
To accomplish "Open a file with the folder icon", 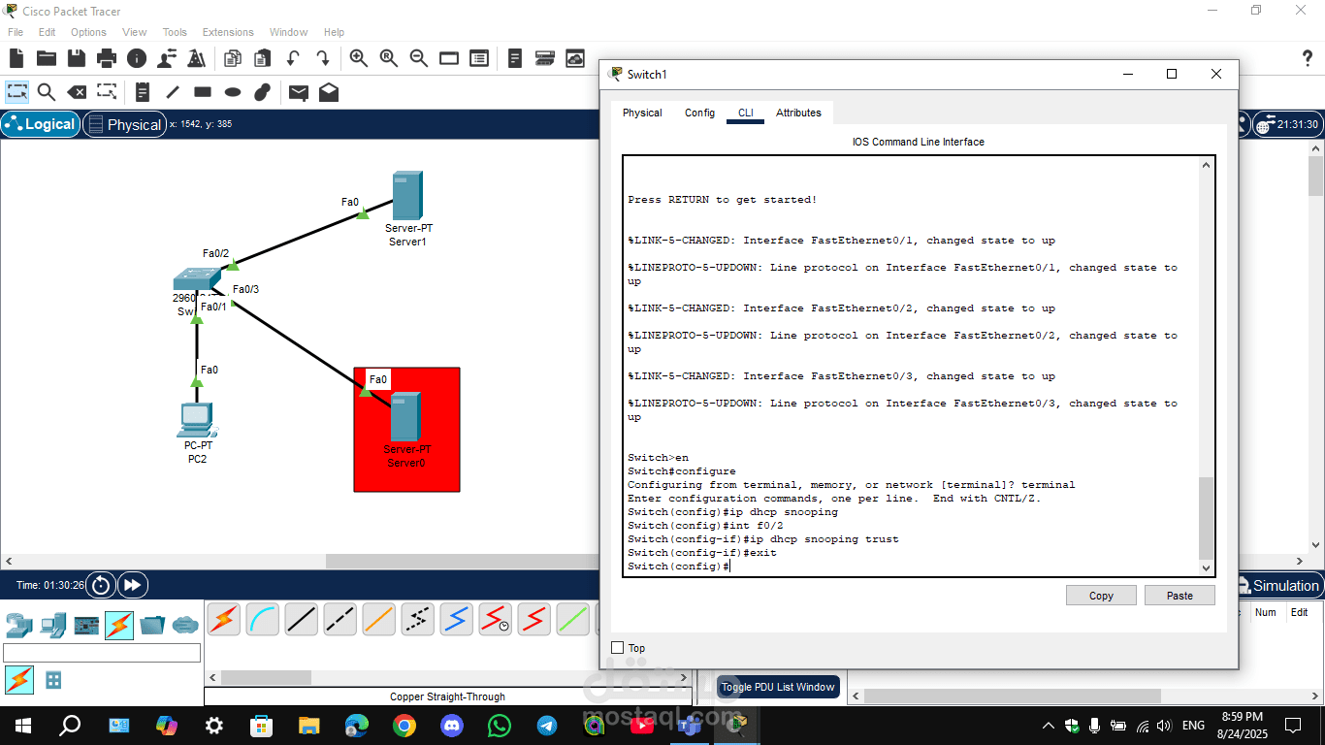I will 47,58.
